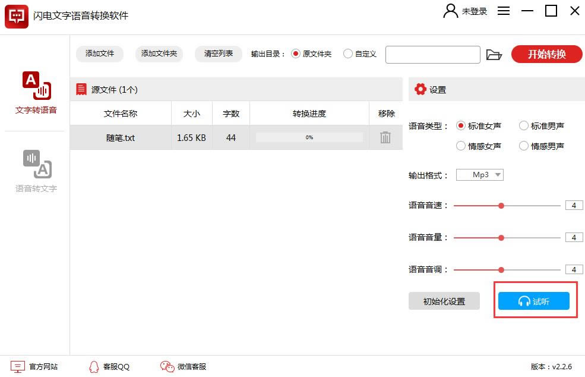Viewport: 585px width, 377px height.
Task: Select 原文件夹 output radio button
Action: coord(296,54)
